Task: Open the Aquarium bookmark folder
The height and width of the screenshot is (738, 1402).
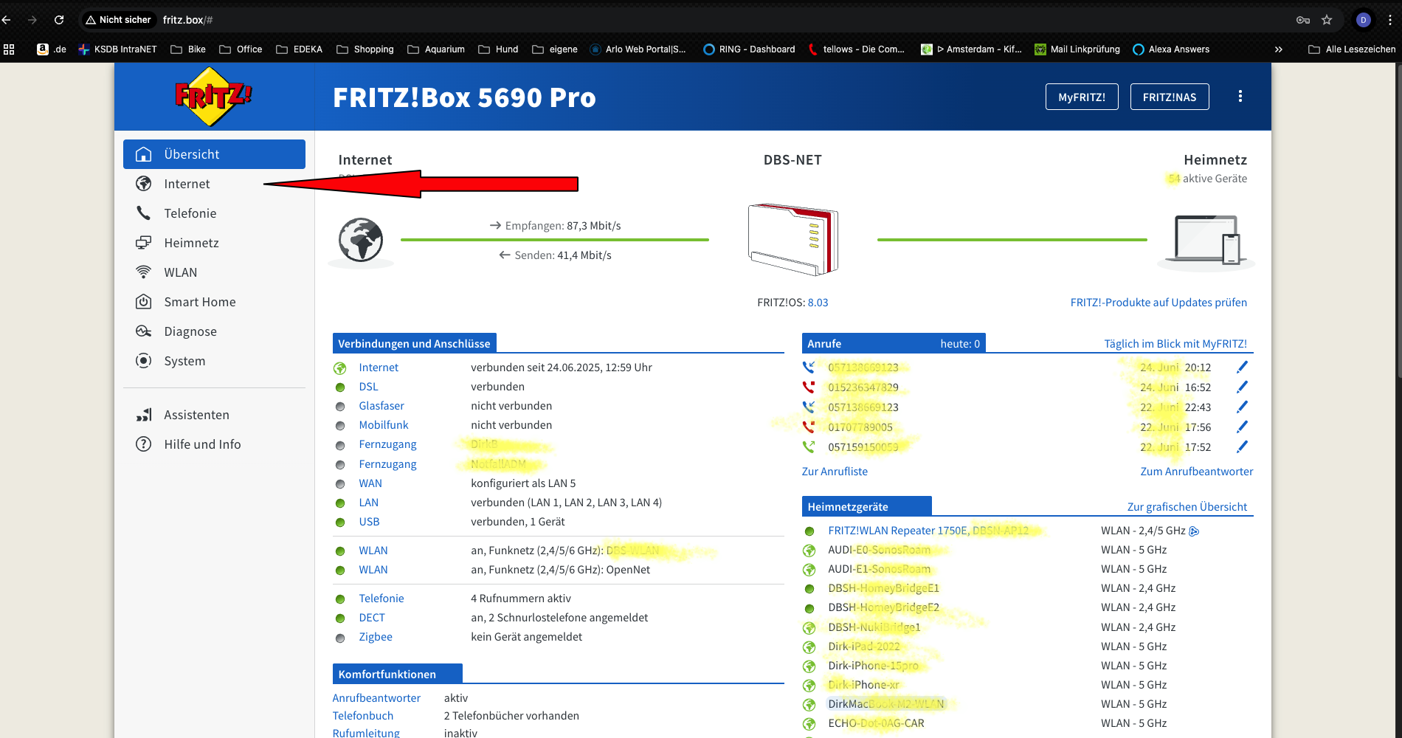Action: (436, 49)
